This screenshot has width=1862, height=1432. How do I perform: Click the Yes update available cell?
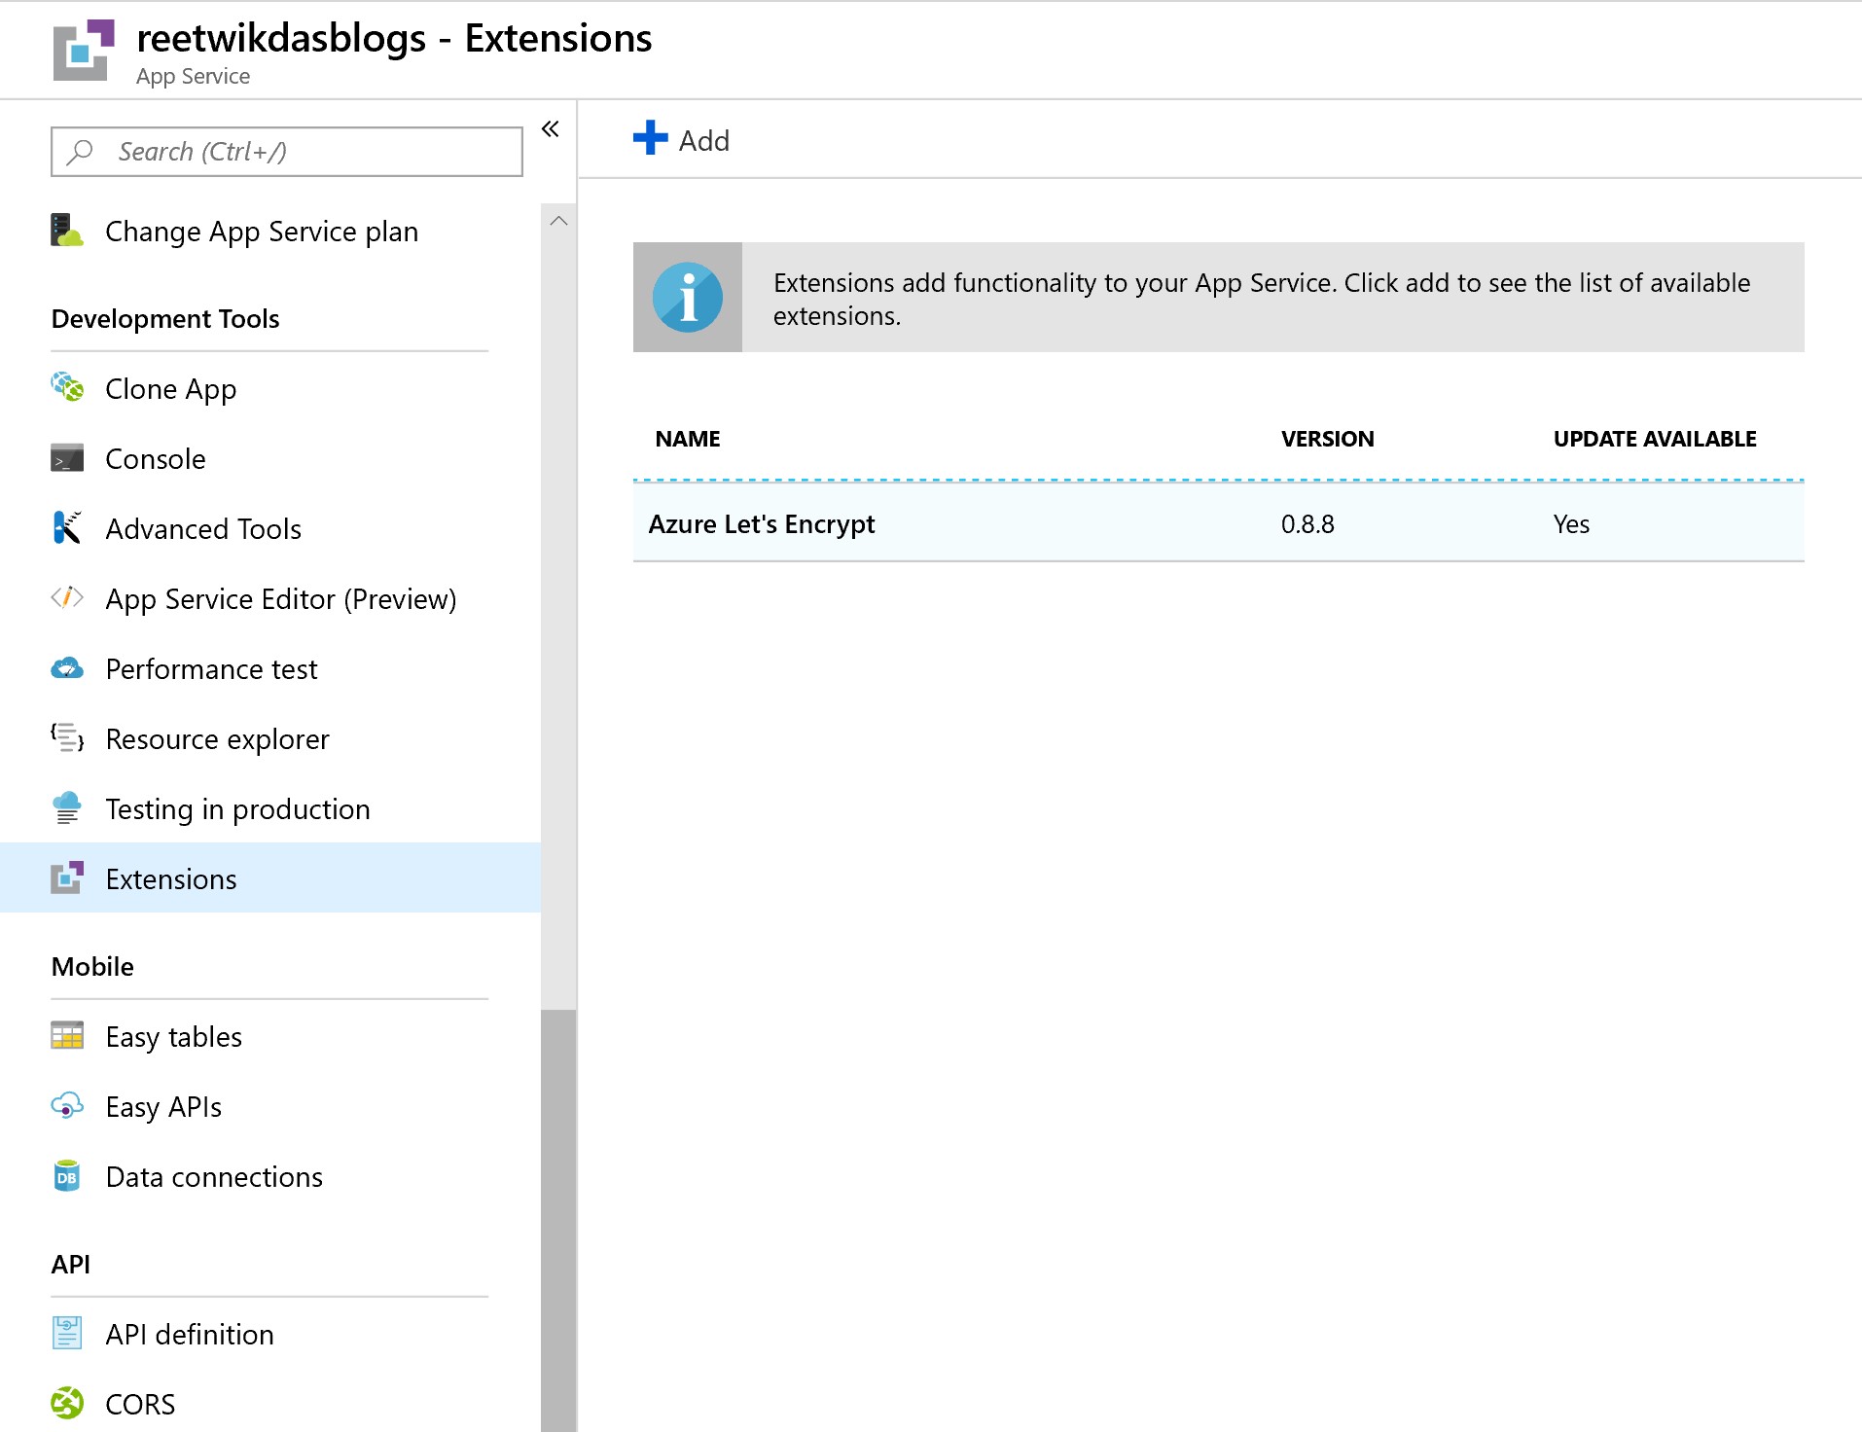(x=1571, y=524)
